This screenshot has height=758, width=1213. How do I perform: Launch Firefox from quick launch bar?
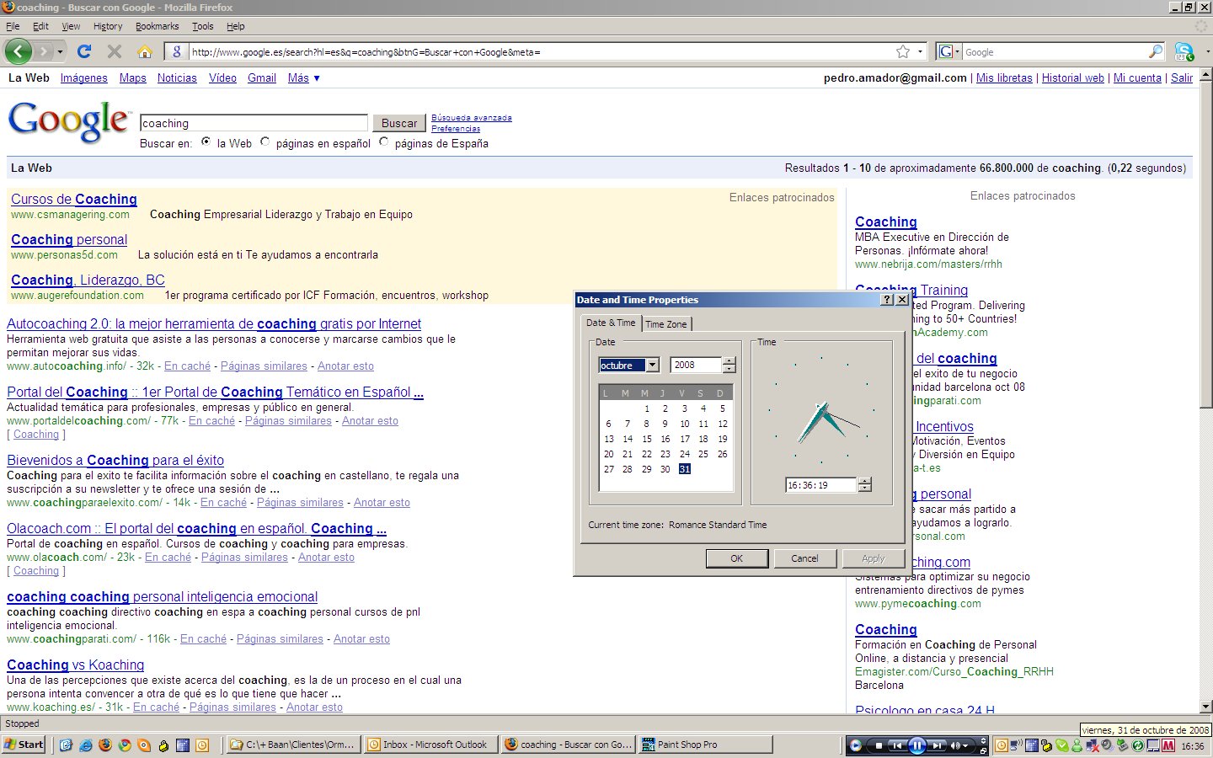click(105, 745)
